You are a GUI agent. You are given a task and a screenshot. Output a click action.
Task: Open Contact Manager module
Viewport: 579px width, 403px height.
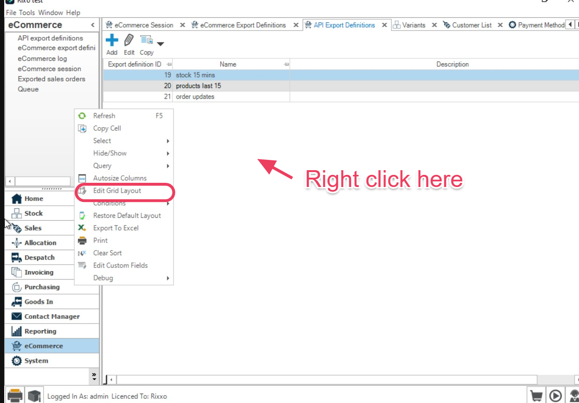[52, 317]
